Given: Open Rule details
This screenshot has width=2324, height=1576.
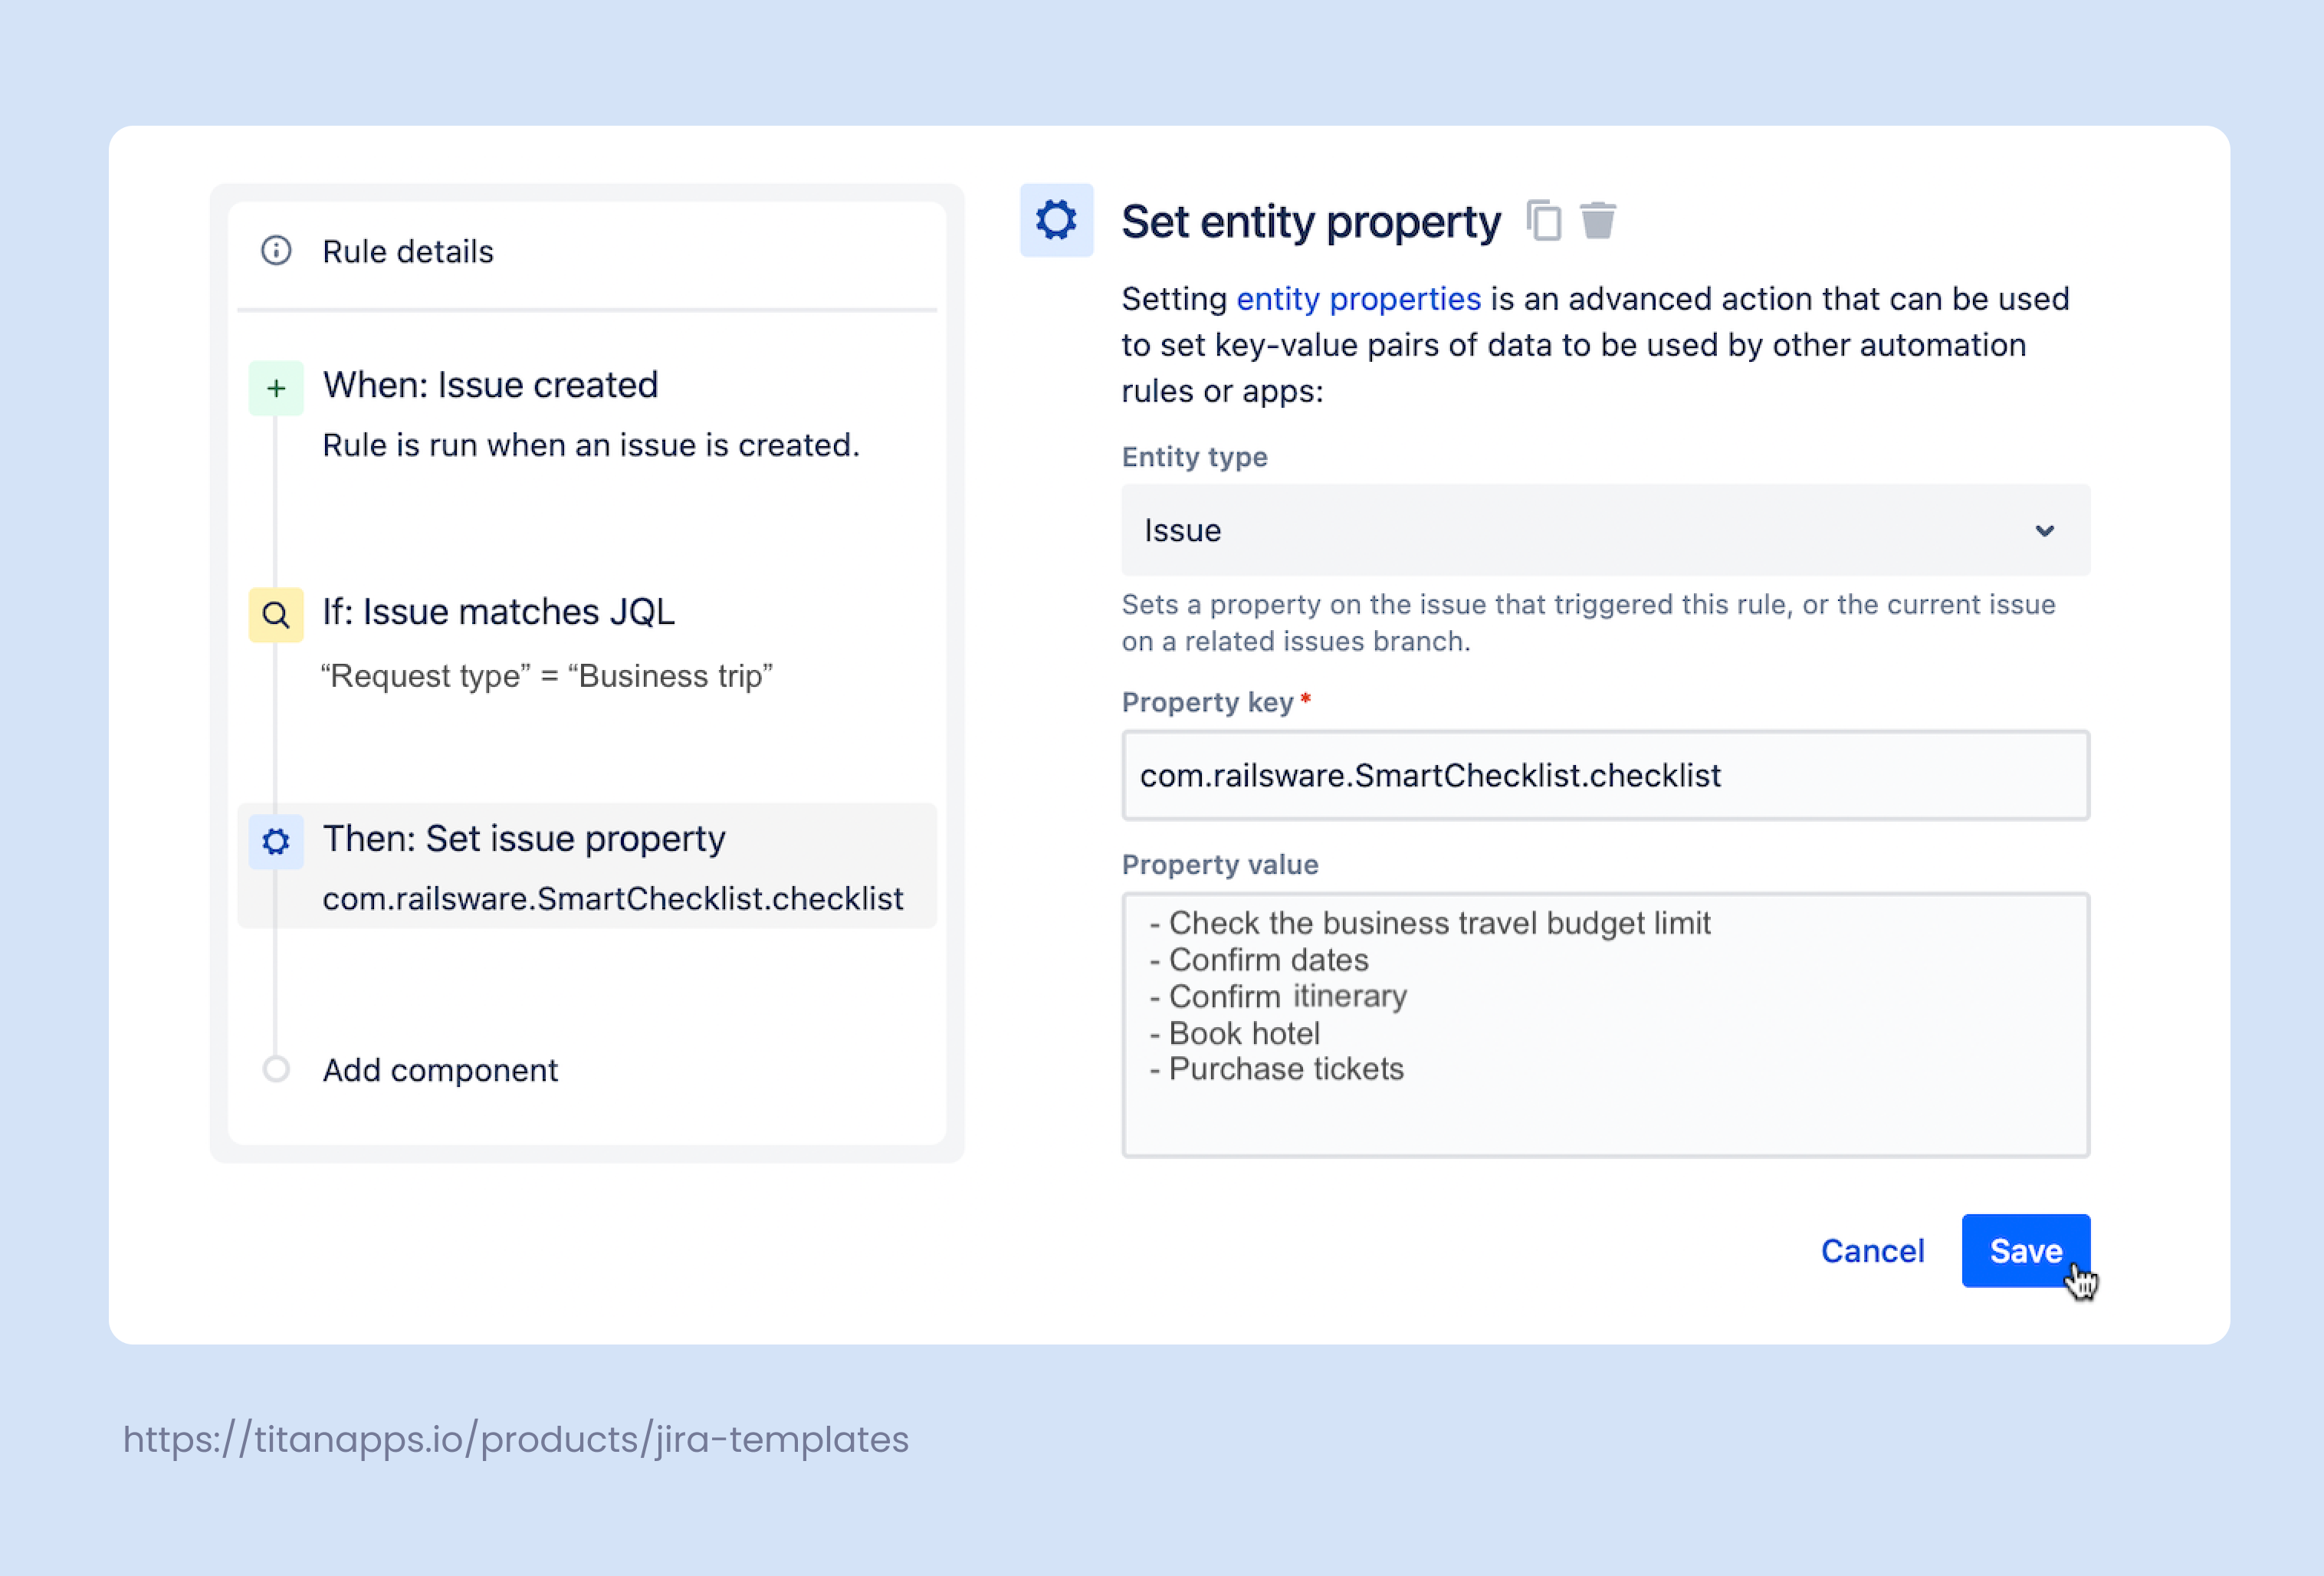Looking at the screenshot, I should pos(407,251).
